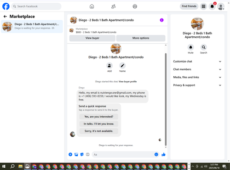Click the Find friends button
This screenshot has width=230, height=170.
point(189,6)
